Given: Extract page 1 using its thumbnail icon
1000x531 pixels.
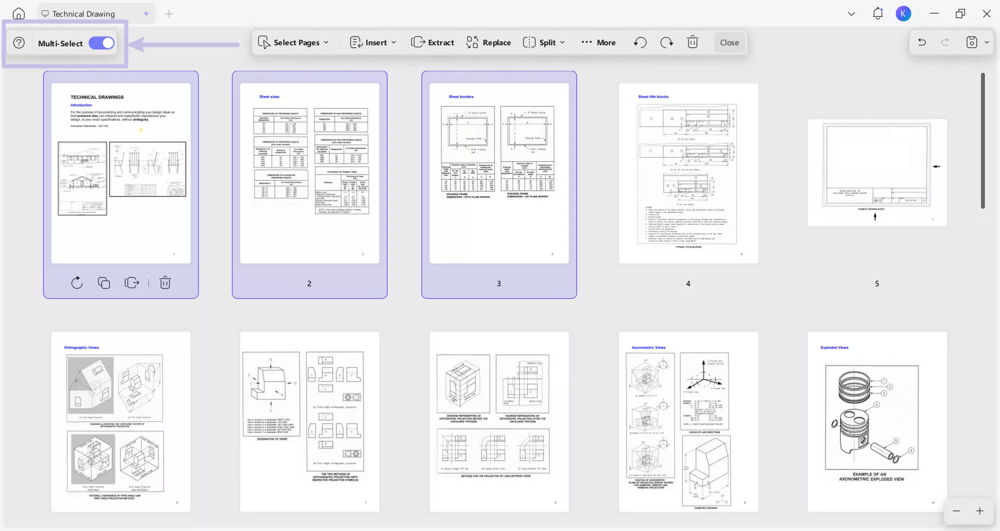Looking at the screenshot, I should click(132, 283).
